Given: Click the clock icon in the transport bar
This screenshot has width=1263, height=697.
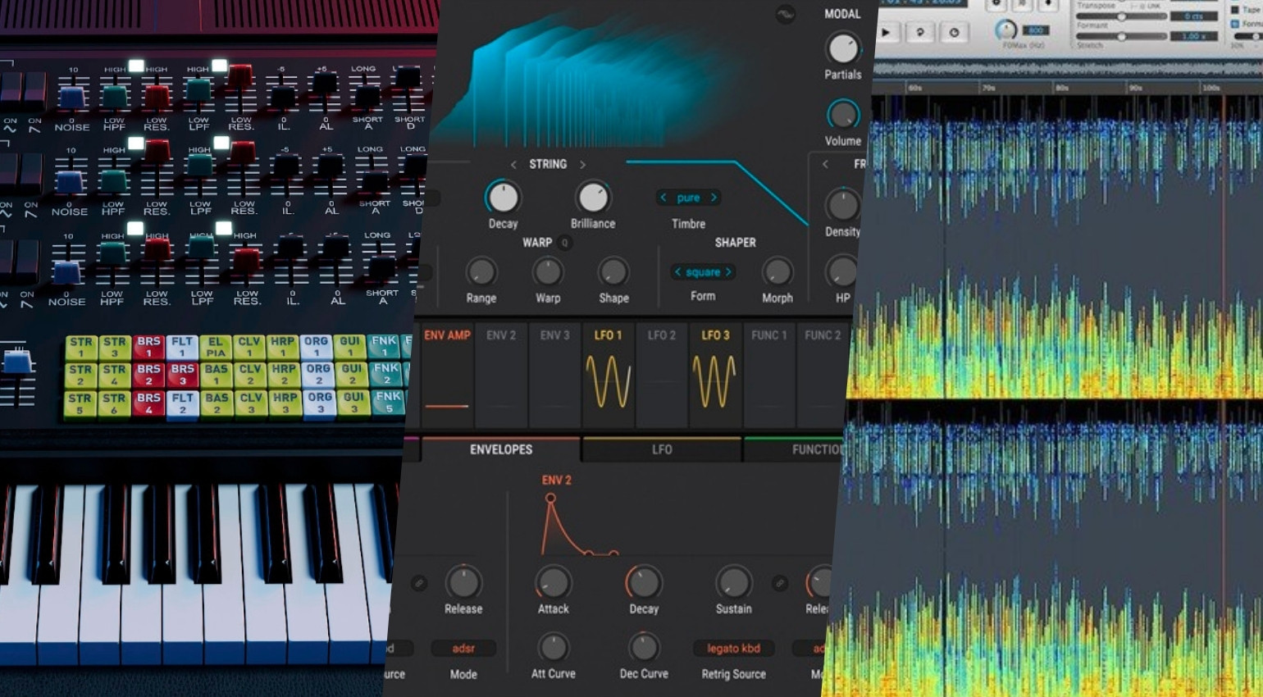Looking at the screenshot, I should pyautogui.click(x=955, y=31).
